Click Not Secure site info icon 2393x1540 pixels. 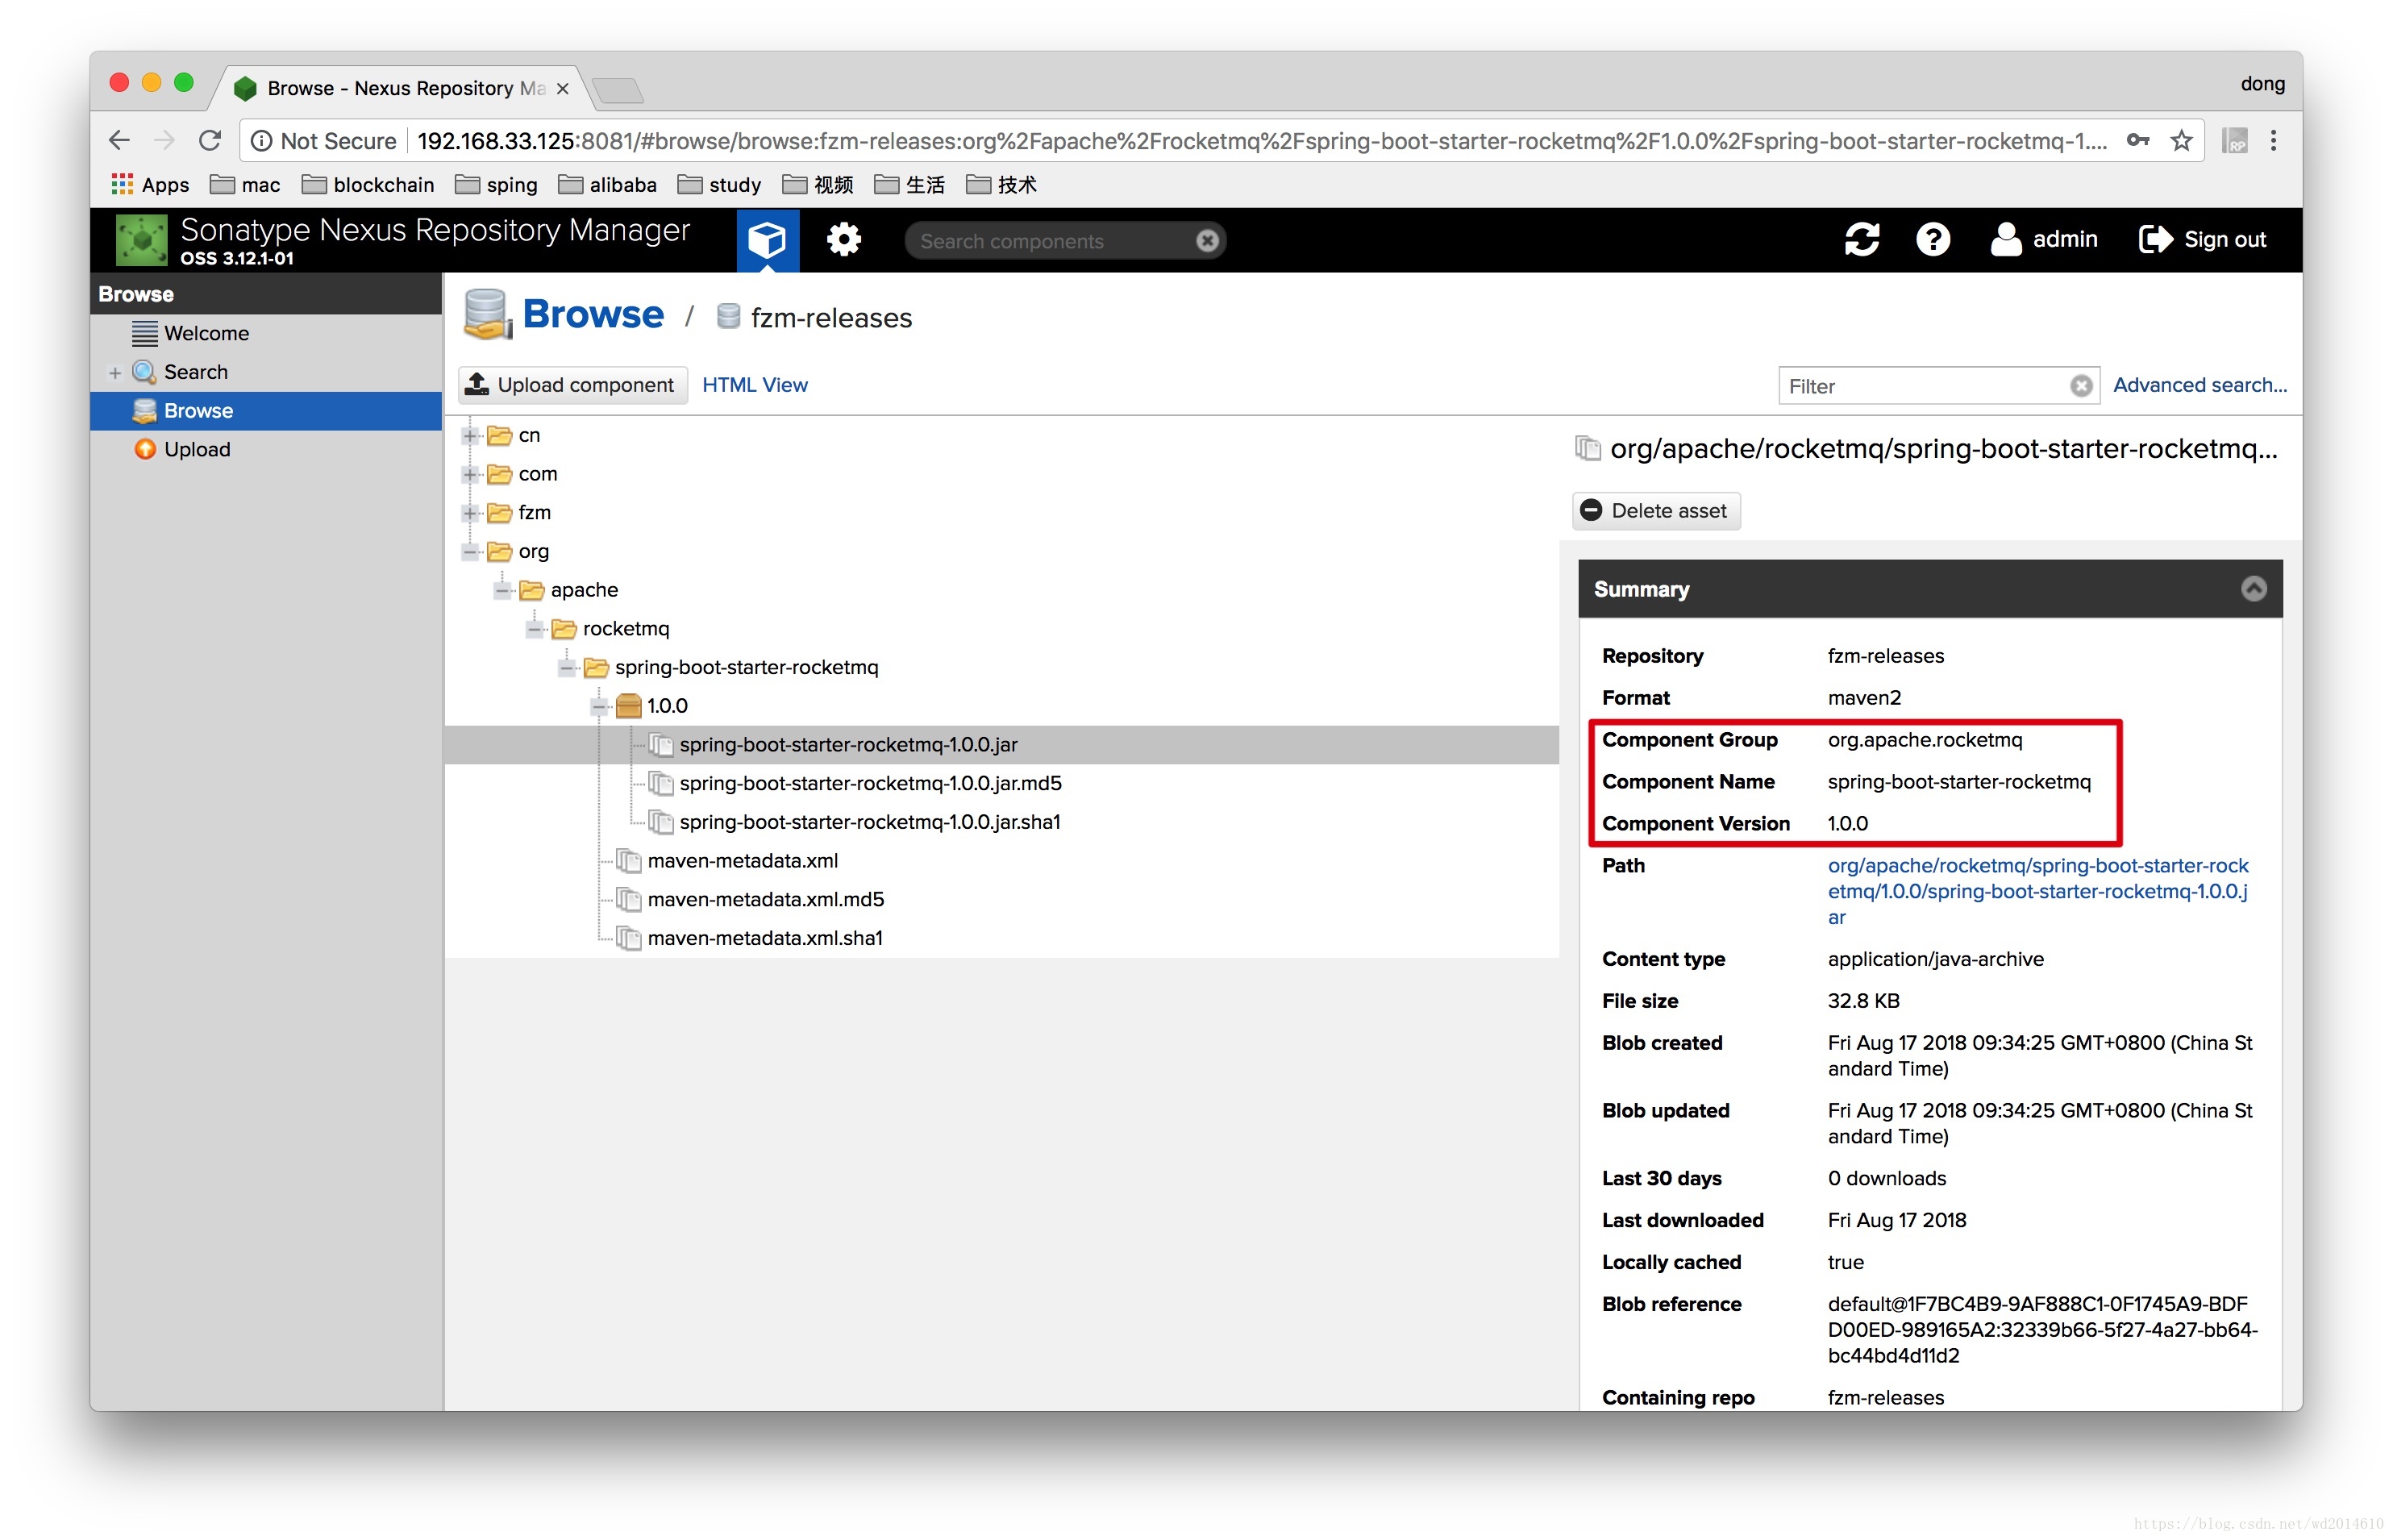pos(261,141)
